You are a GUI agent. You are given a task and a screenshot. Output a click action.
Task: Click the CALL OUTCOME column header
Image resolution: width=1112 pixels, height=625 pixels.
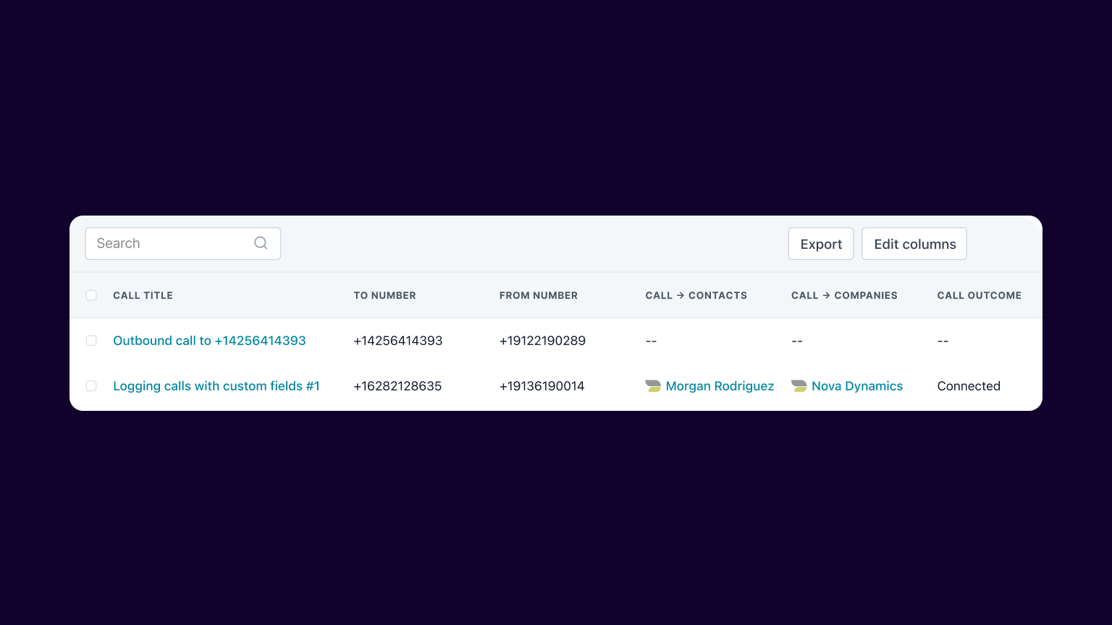coord(979,295)
